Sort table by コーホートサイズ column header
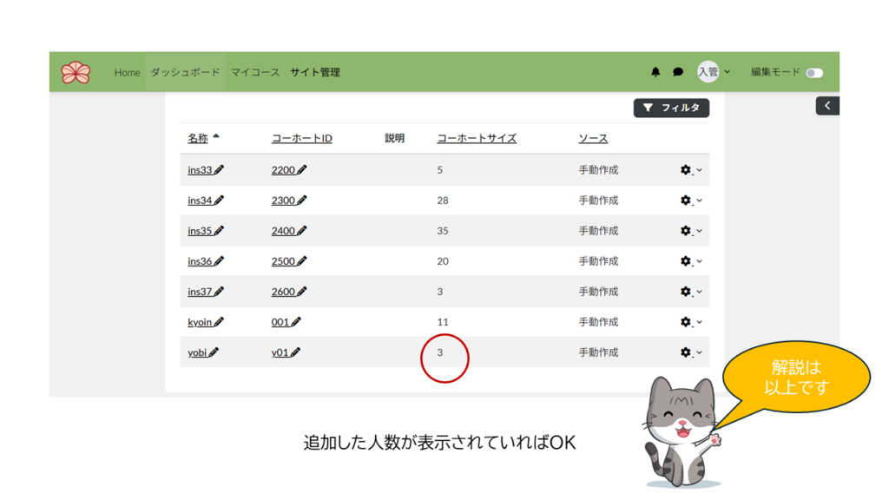Viewport: 889px width, 500px height. coord(476,138)
